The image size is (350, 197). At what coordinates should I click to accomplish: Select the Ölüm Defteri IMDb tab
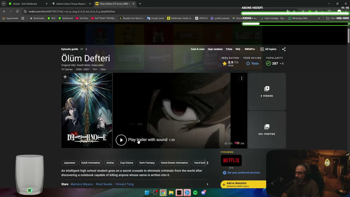click(x=115, y=4)
